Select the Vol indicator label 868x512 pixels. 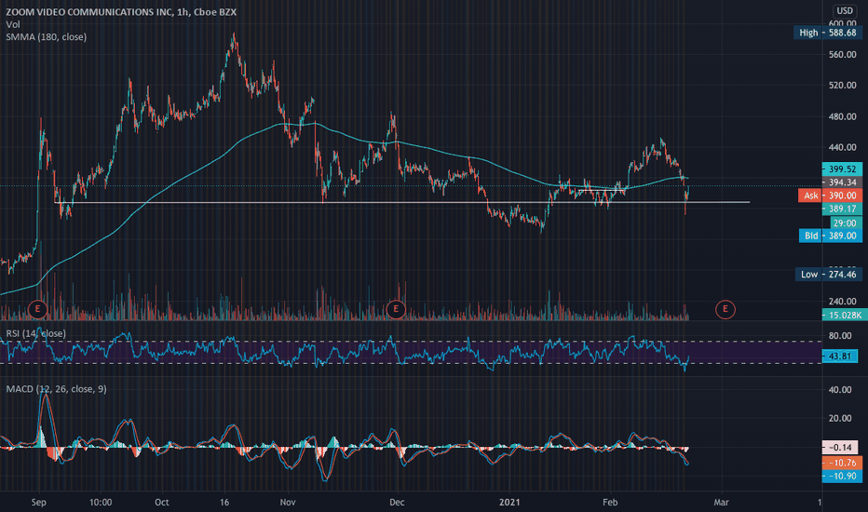pos(13,24)
